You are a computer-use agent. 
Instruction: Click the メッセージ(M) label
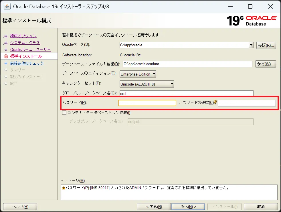pyautogui.click(x=73, y=181)
